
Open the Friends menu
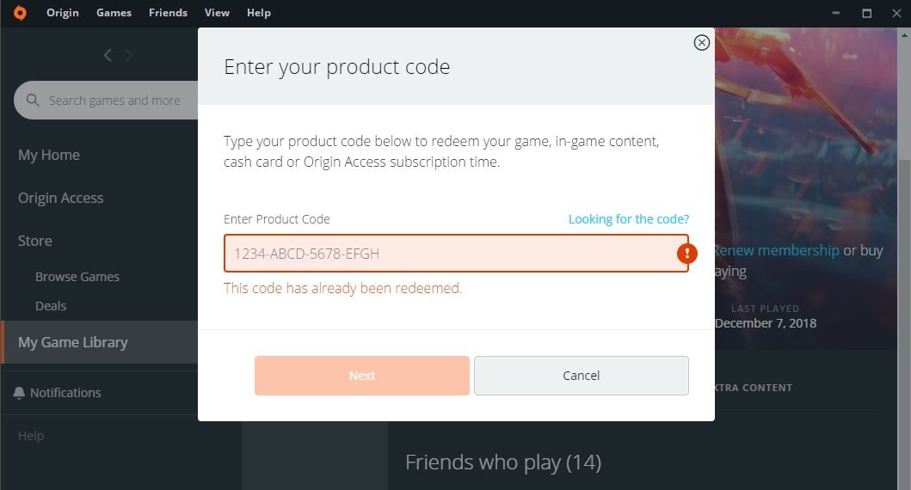[x=168, y=13]
